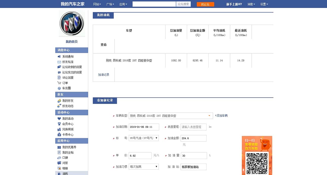Click the 我的活动 heart icon

[59, 119]
